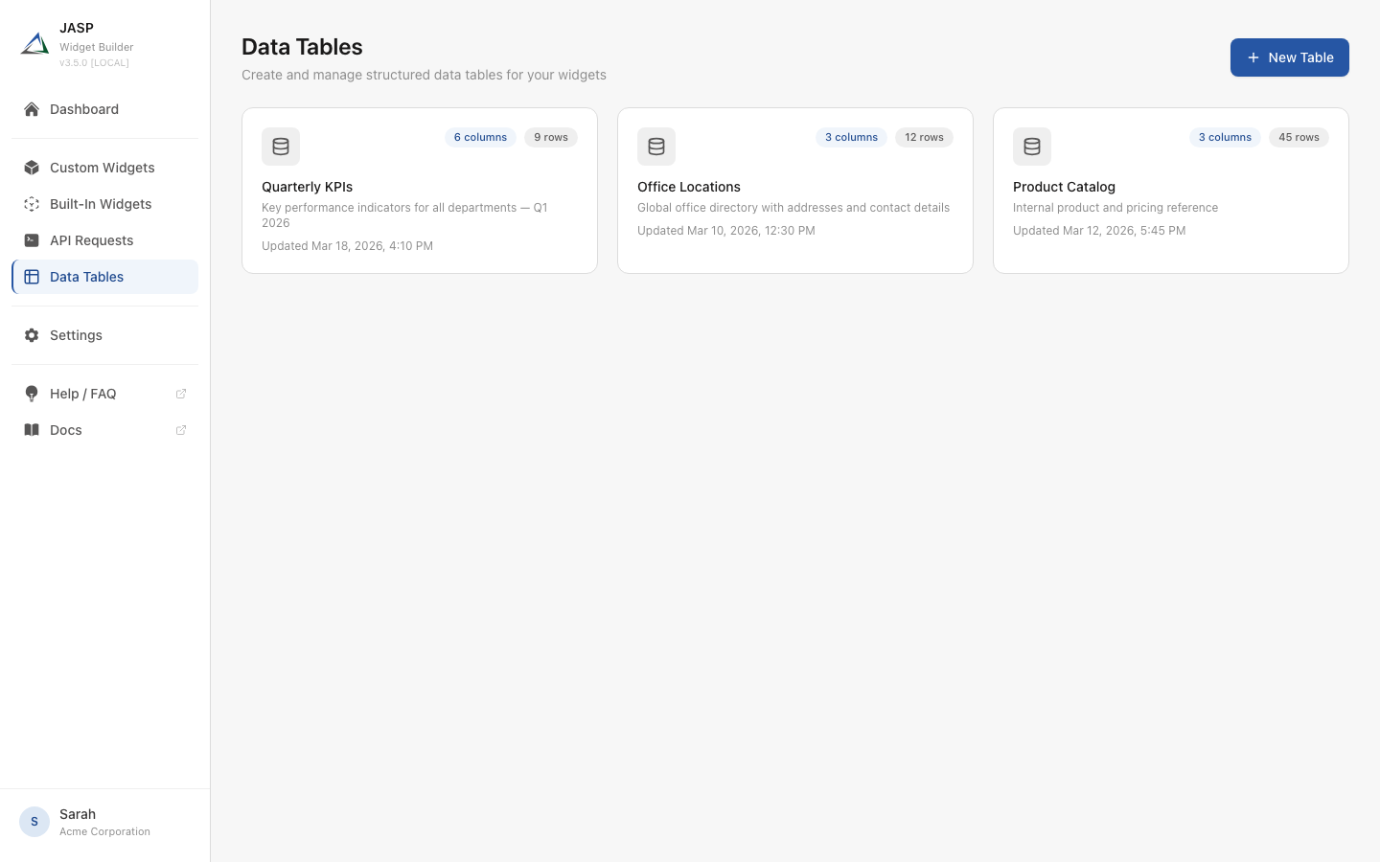Open Settings using the gear icon
The width and height of the screenshot is (1380, 862).
(32, 335)
